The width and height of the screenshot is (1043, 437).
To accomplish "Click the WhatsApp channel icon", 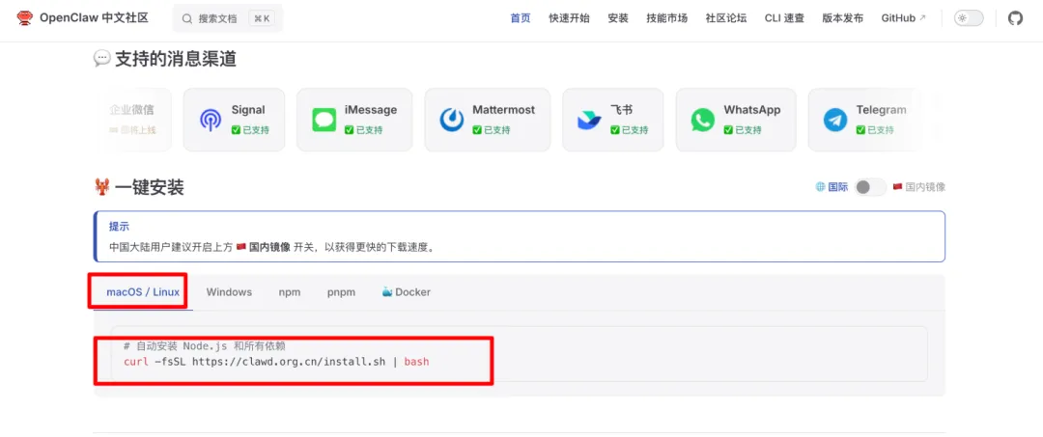I will pyautogui.click(x=702, y=121).
